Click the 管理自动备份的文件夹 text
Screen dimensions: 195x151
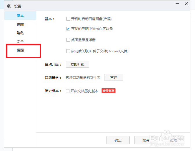pos(83,78)
